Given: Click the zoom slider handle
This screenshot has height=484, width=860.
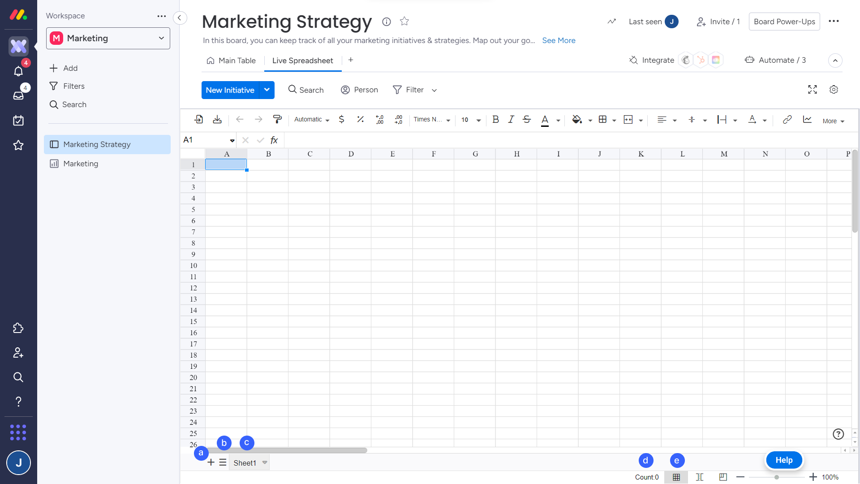Looking at the screenshot, I should click(777, 477).
